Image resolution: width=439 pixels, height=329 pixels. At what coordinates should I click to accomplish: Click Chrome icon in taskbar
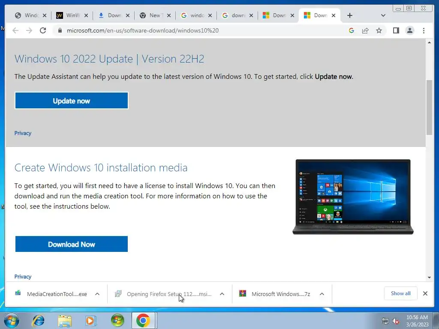(x=143, y=320)
